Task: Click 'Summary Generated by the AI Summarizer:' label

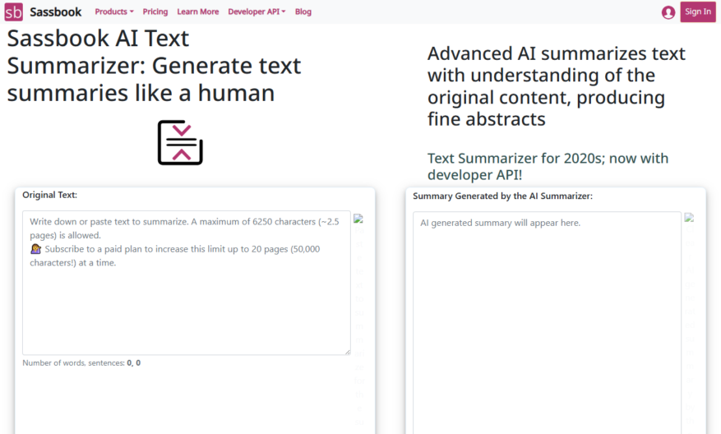Action: (502, 196)
